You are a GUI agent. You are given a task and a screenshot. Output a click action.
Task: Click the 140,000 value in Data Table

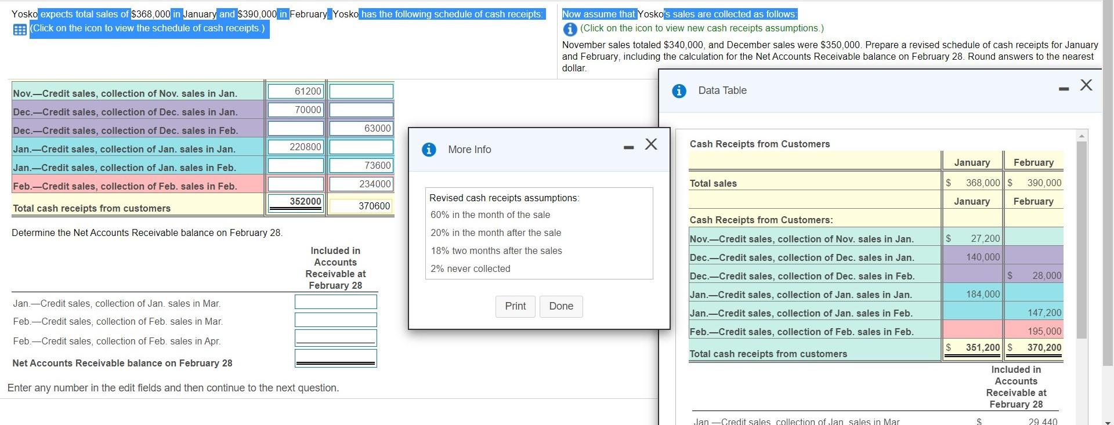983,257
